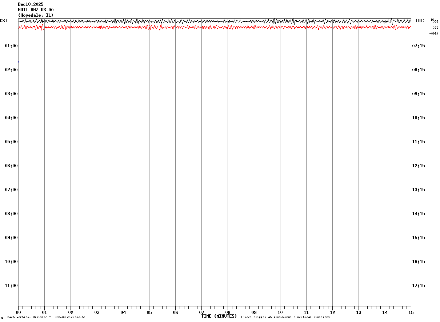Click the UTC timezone label
This screenshot has height=322, width=440.
pyautogui.click(x=420, y=21)
